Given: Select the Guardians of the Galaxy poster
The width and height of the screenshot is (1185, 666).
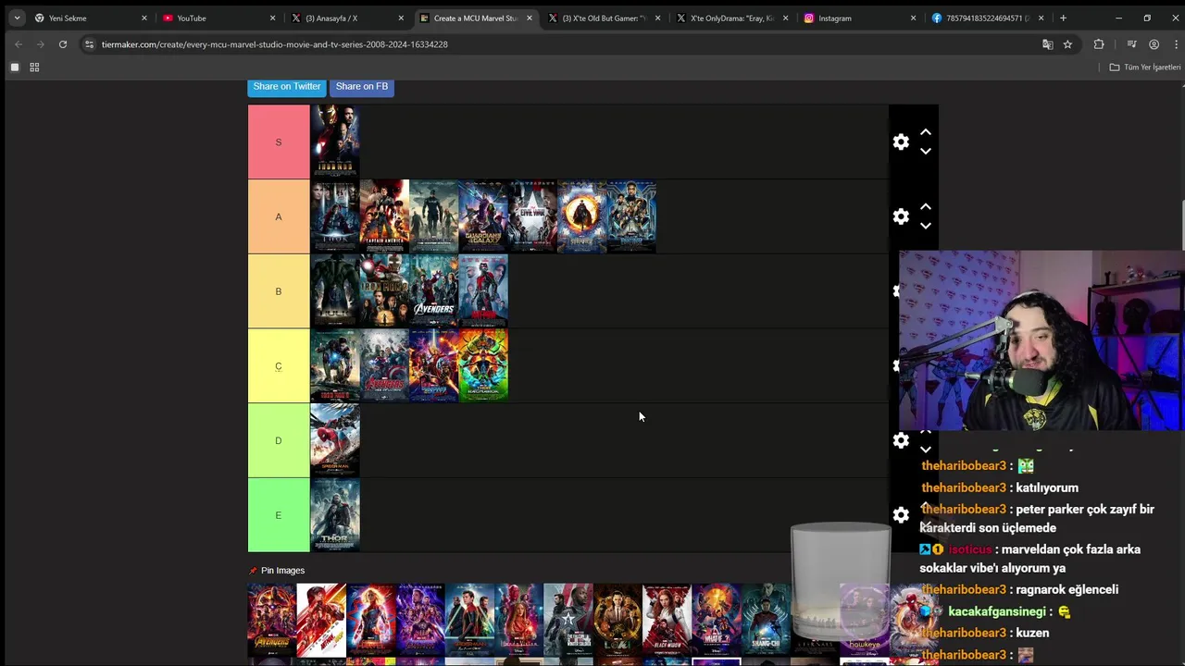Looking at the screenshot, I should point(483,216).
